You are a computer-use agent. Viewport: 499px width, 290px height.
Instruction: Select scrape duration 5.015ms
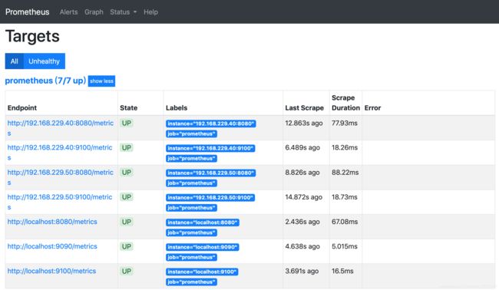point(345,246)
